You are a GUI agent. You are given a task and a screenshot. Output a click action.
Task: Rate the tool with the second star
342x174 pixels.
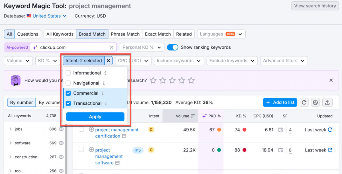tap(163, 80)
